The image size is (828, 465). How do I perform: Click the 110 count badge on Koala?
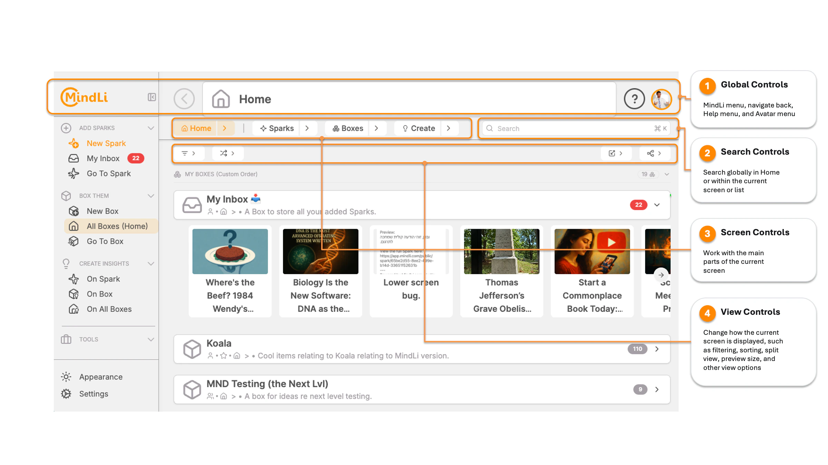point(638,349)
